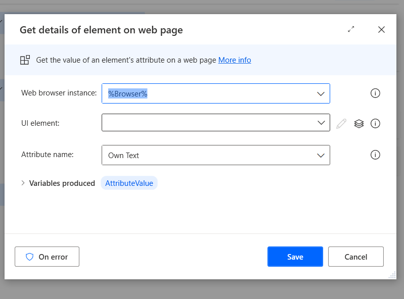Click the resize grip in dialog corner
Screen dimensions: 404x299
point(392,275)
